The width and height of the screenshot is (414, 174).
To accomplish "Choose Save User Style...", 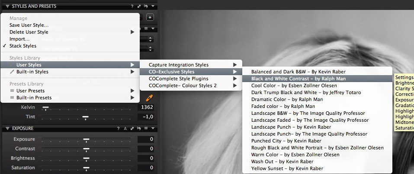I will (x=70, y=25).
